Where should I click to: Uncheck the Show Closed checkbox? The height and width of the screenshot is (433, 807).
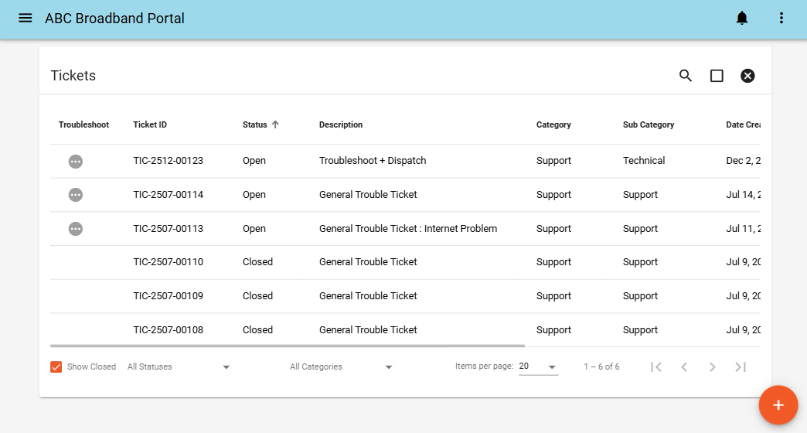click(56, 367)
